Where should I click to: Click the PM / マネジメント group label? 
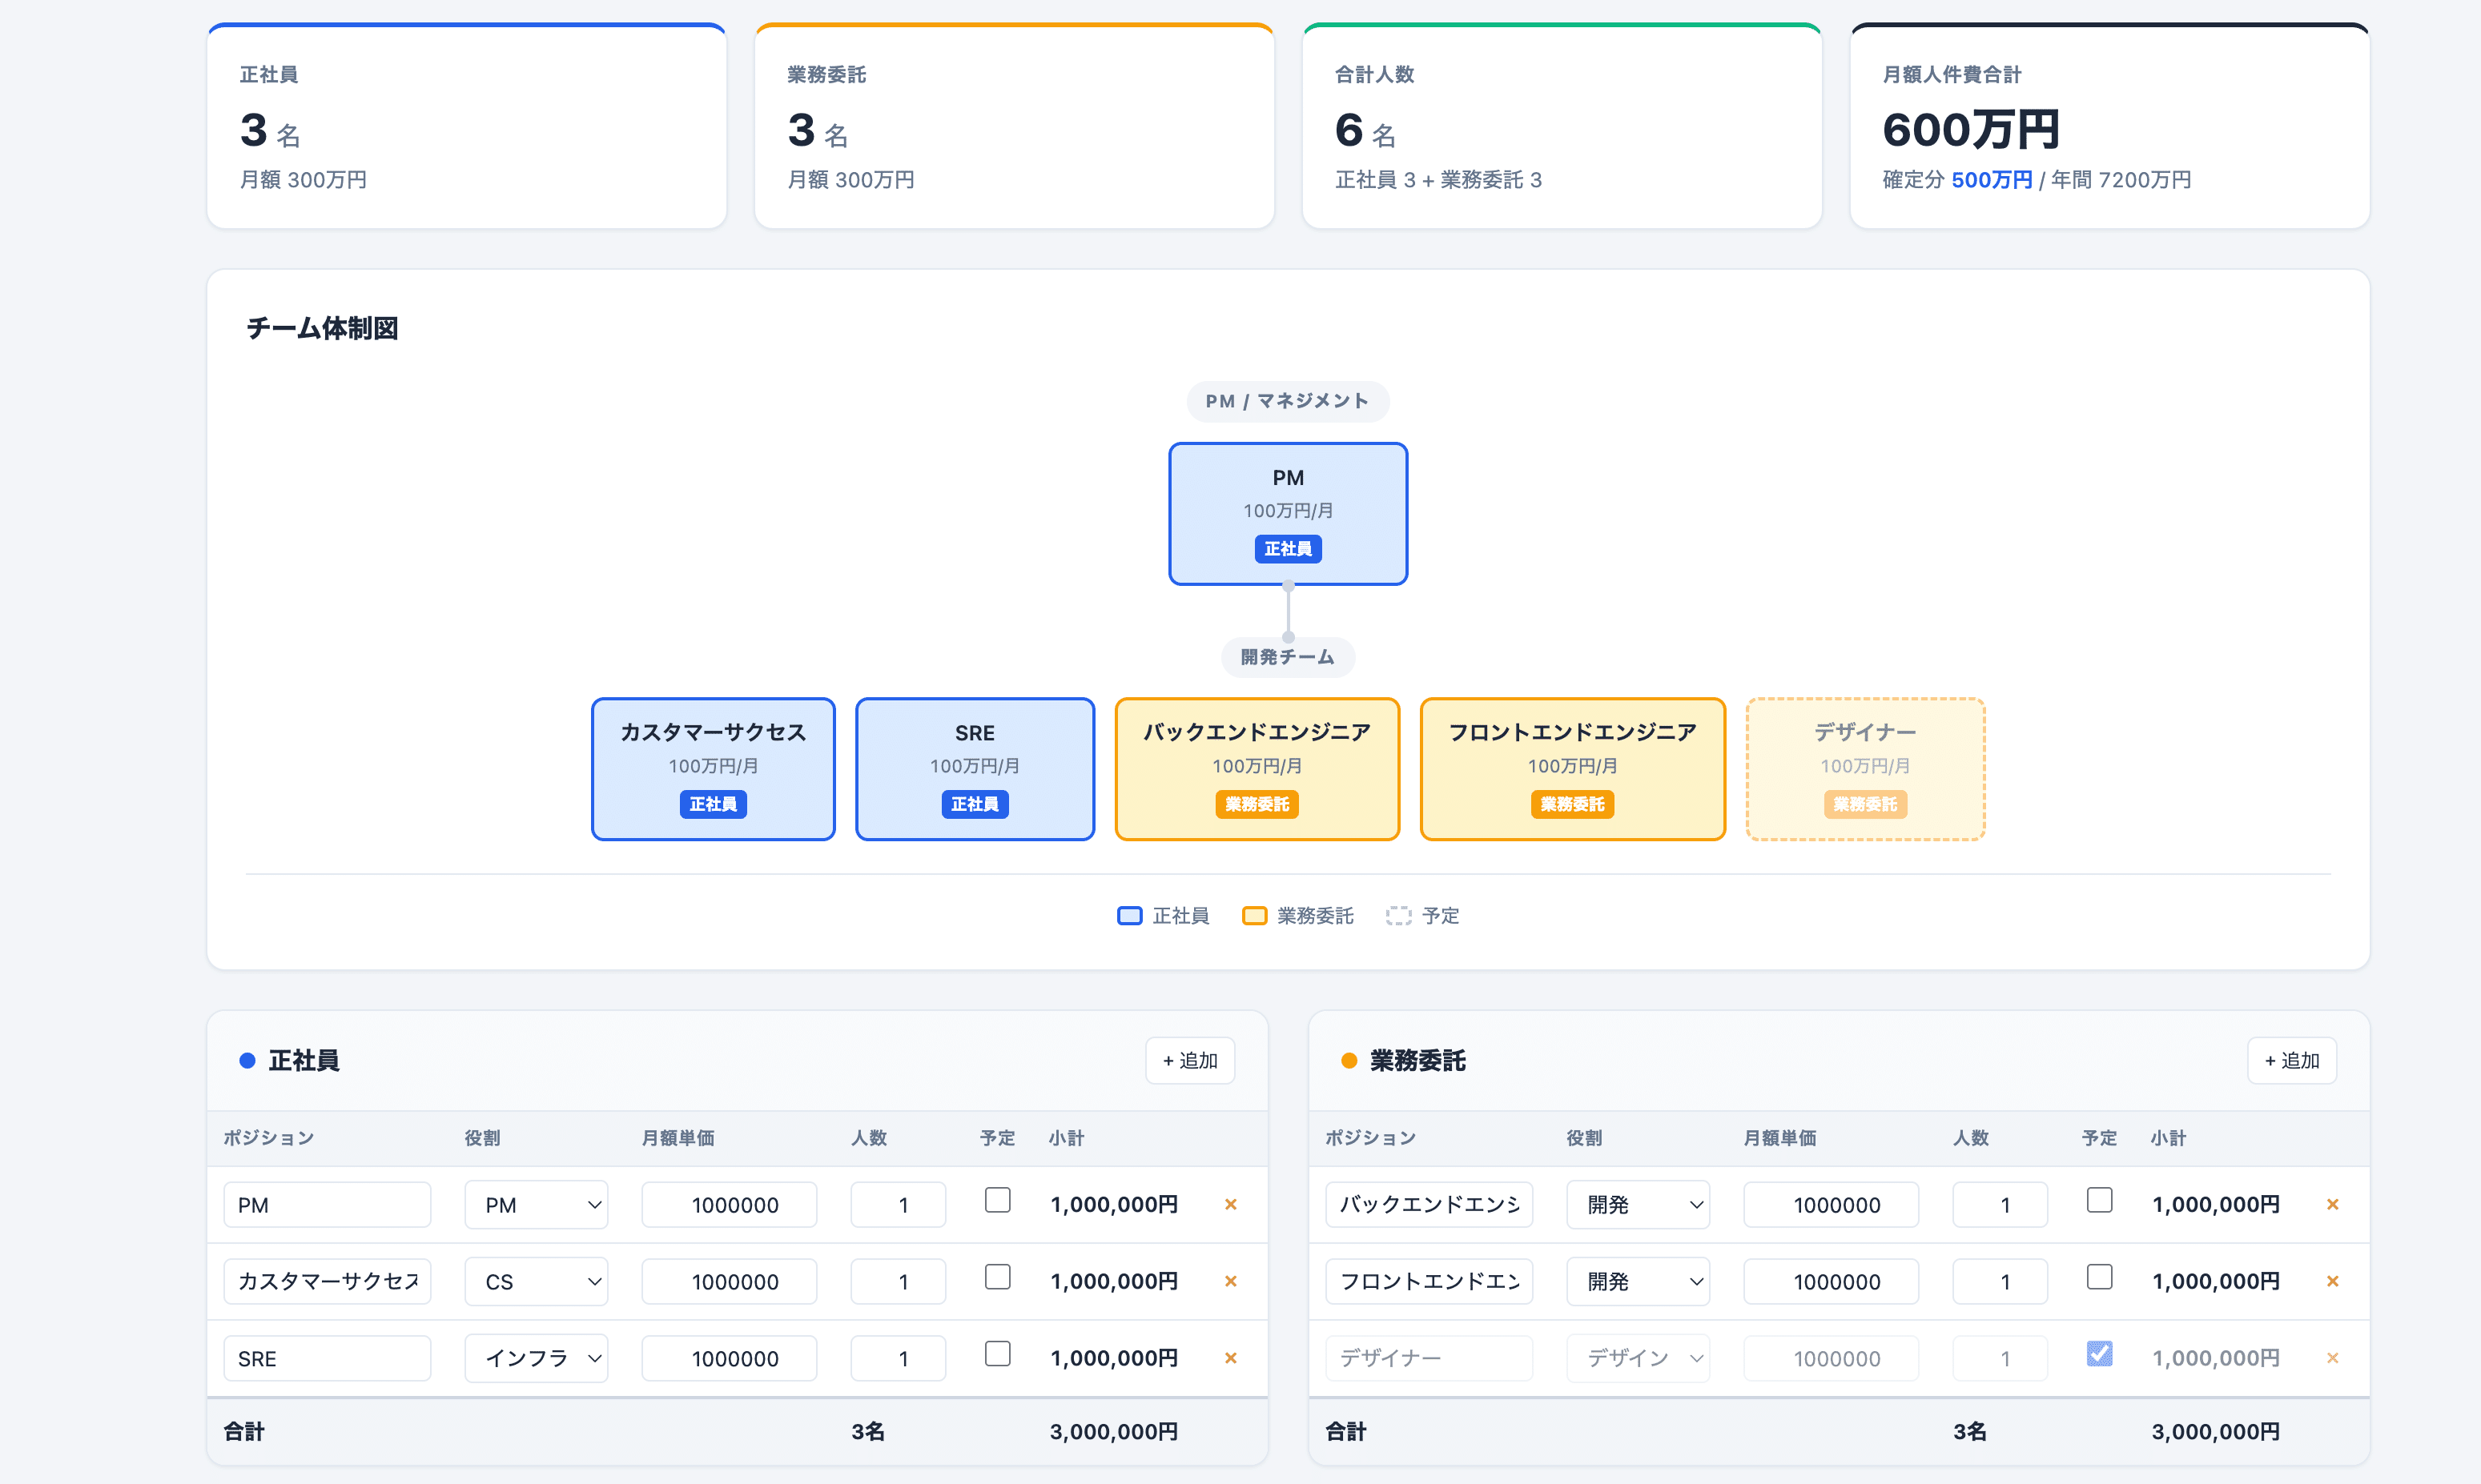click(x=1288, y=401)
